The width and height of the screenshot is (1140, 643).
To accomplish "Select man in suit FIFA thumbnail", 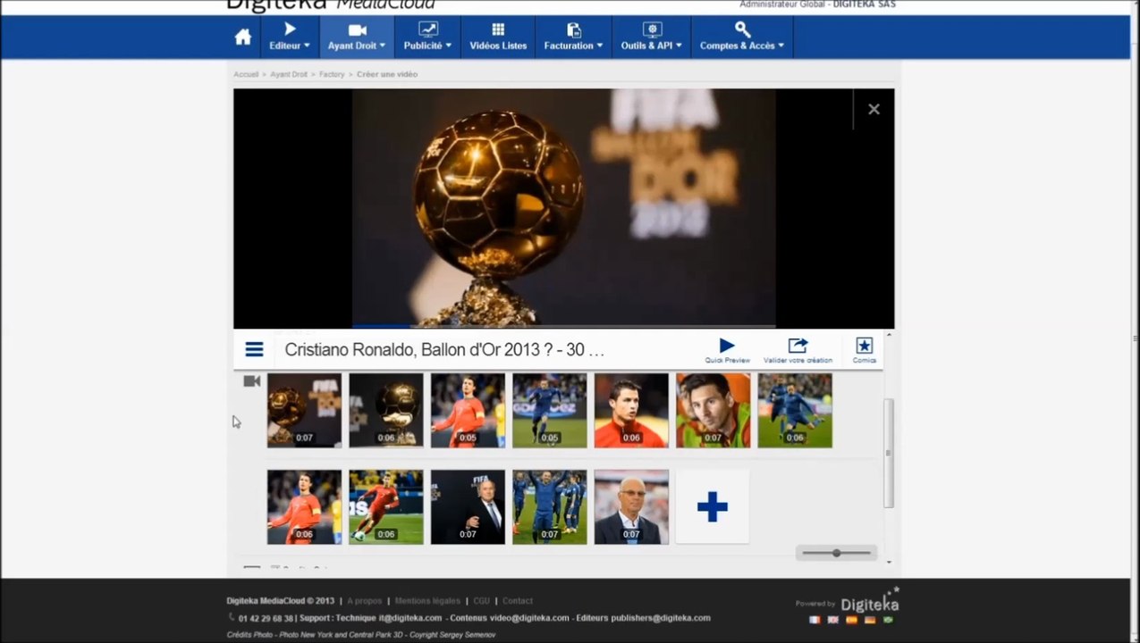I will (x=468, y=507).
